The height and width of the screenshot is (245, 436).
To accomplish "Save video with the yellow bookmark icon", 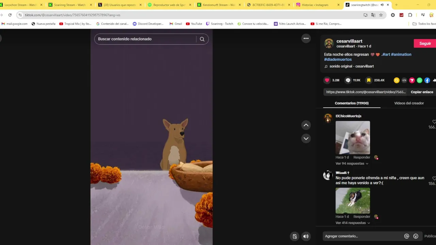I will coord(369,80).
